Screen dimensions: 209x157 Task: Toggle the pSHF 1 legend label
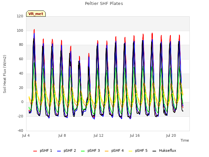tap(46, 150)
